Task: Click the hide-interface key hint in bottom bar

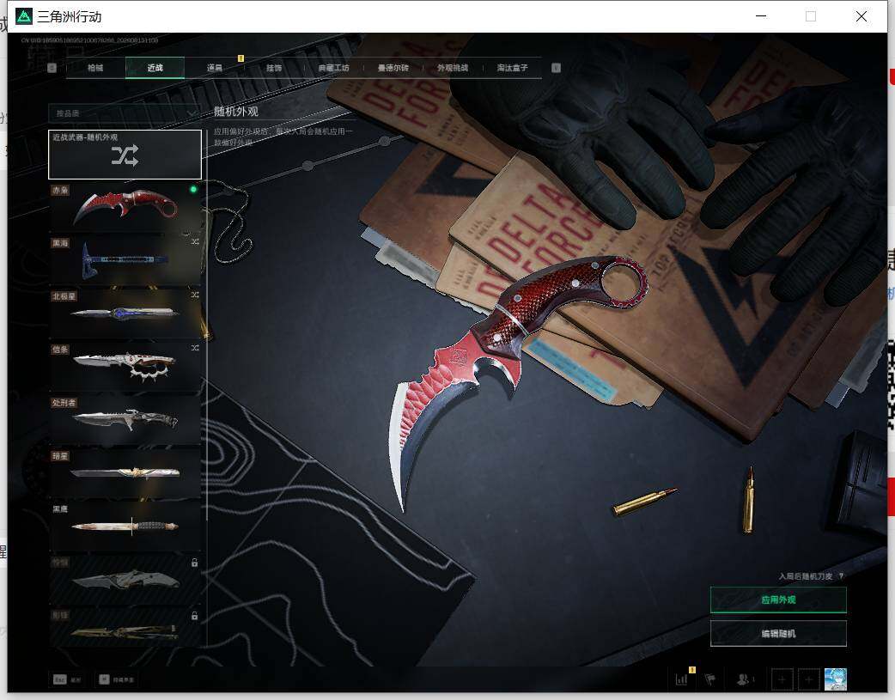Action: click(117, 679)
